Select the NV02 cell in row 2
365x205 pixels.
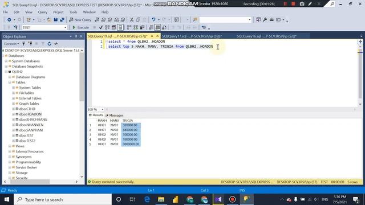tap(114, 130)
